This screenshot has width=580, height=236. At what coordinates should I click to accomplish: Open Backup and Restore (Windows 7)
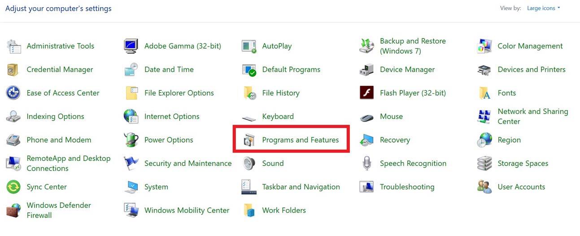413,46
